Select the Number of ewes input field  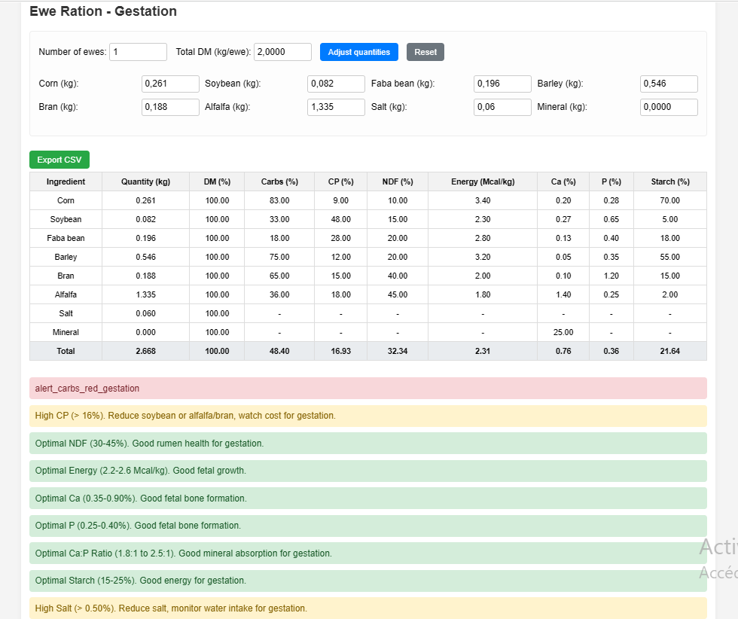pyautogui.click(x=138, y=52)
